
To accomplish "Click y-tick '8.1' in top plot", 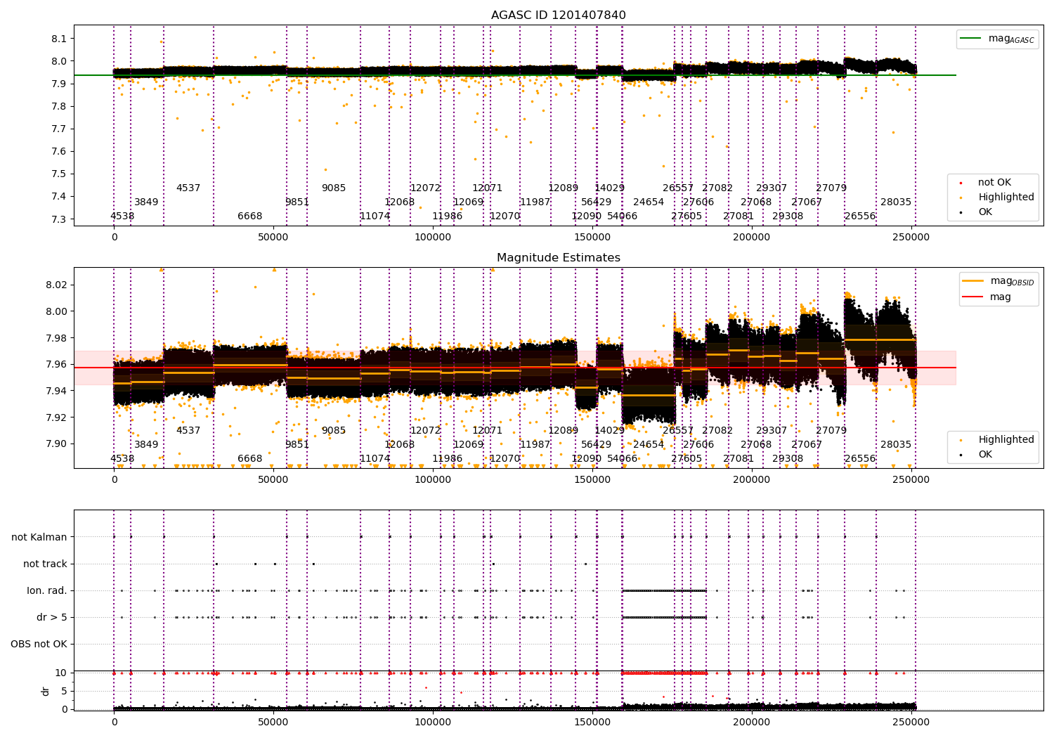I will pyautogui.click(x=60, y=39).
